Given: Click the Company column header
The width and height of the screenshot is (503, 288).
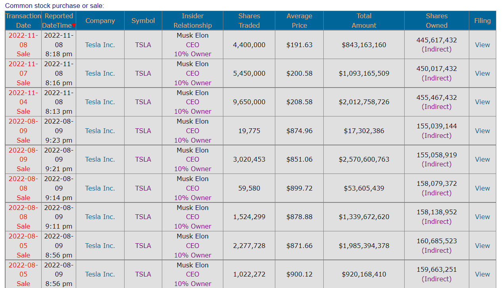Looking at the screenshot, I should click(x=100, y=21).
